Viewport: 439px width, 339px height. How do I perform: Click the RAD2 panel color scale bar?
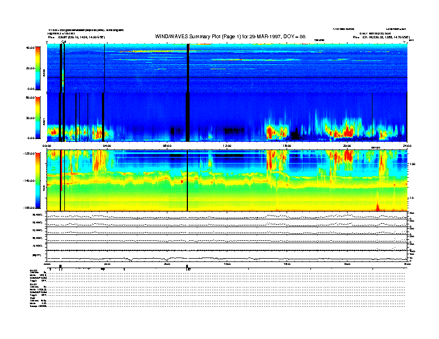(x=38, y=68)
